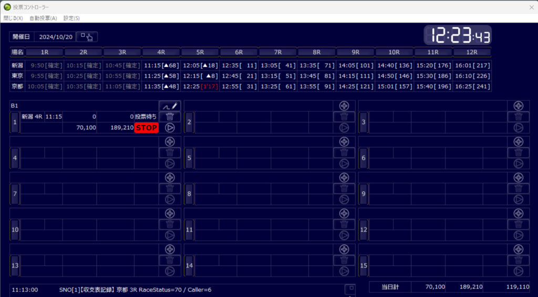The width and height of the screenshot is (538, 297).
Task: Click the 12R column header button
Action: pyautogui.click(x=472, y=52)
